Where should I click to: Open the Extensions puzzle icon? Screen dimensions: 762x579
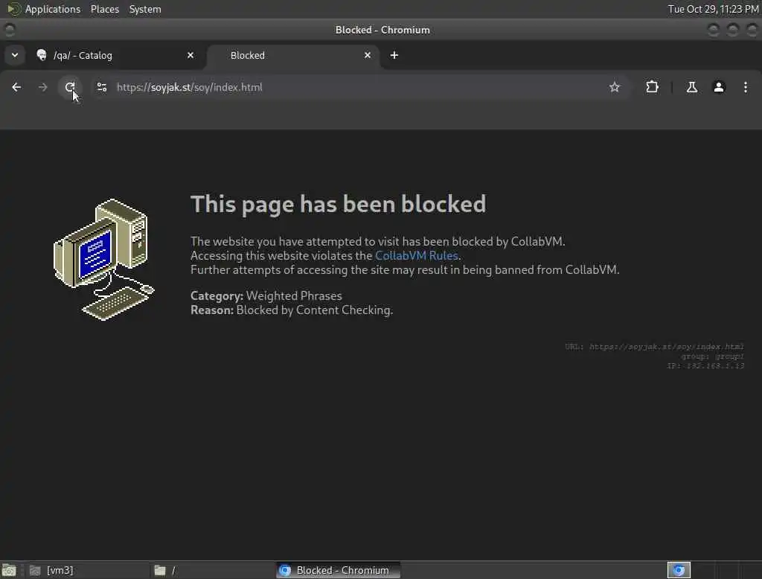[652, 87]
